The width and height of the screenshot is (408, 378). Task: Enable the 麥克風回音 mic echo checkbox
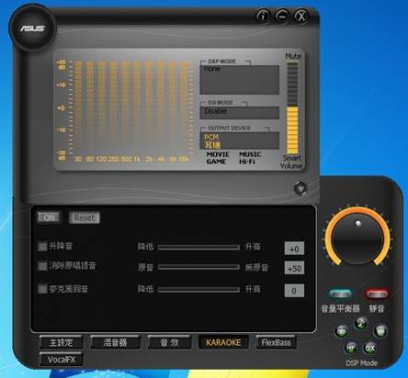[x=42, y=289]
